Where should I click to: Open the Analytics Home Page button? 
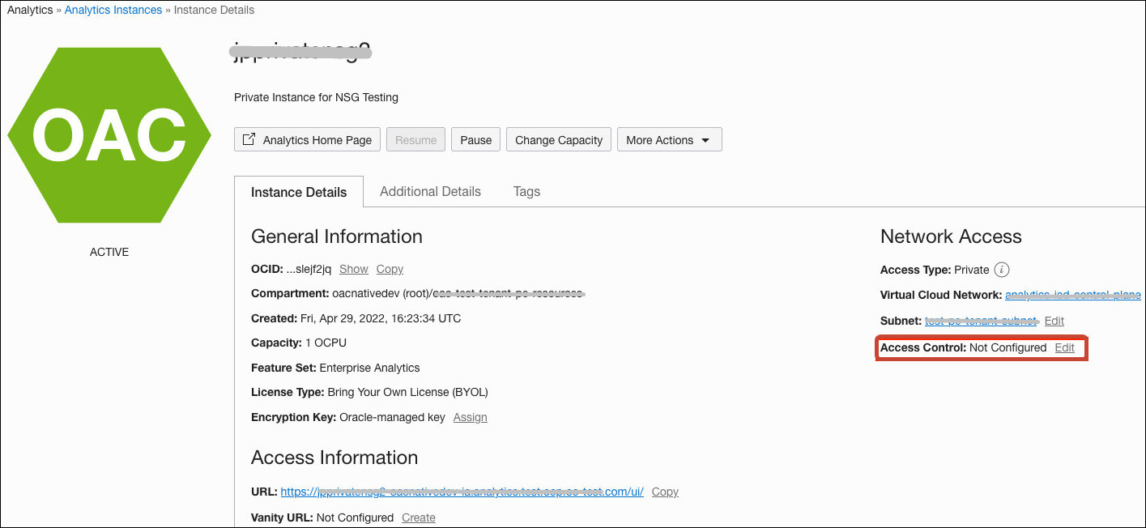click(308, 139)
